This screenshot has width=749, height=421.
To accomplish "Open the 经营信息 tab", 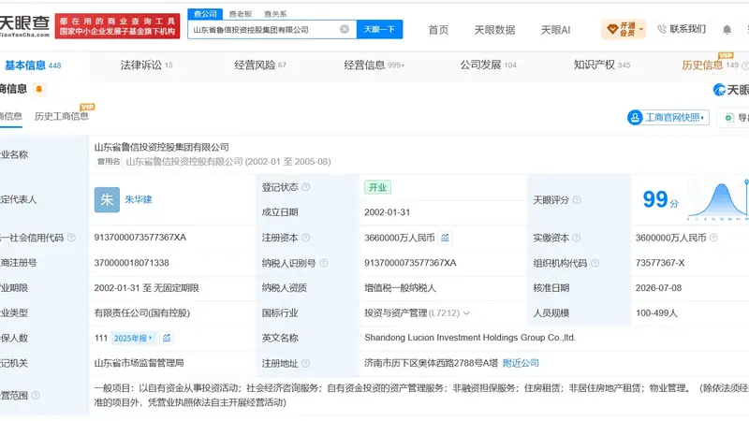I will click(x=374, y=65).
